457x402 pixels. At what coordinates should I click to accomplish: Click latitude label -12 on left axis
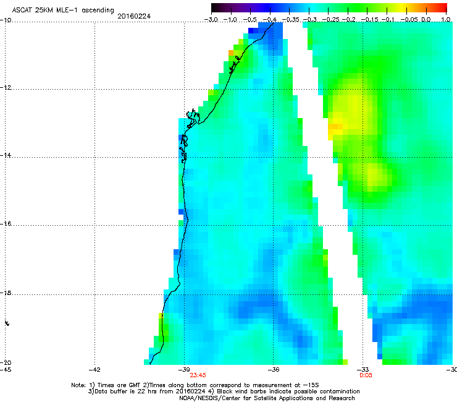click(6, 88)
